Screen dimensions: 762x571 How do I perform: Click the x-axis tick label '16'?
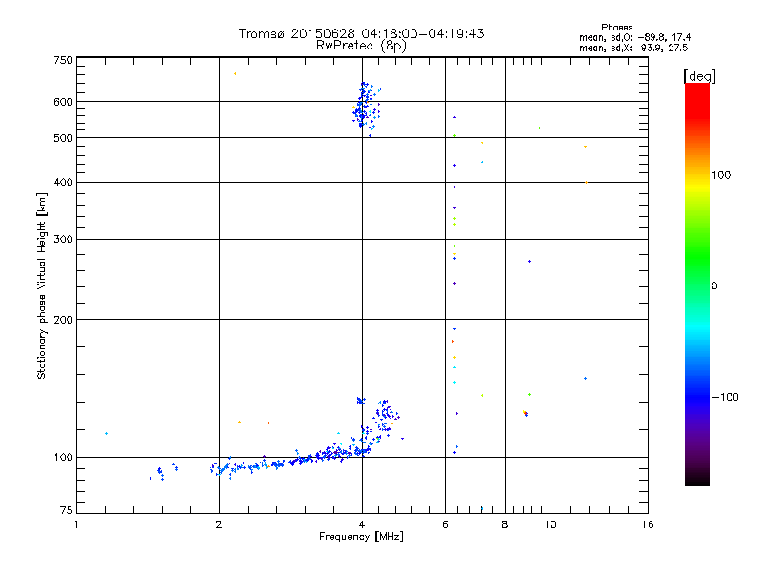[648, 524]
